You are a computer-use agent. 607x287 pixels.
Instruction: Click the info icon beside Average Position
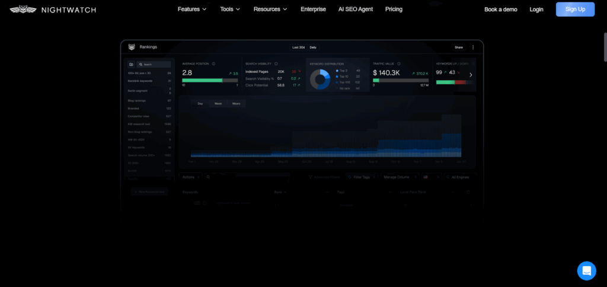(x=213, y=63)
